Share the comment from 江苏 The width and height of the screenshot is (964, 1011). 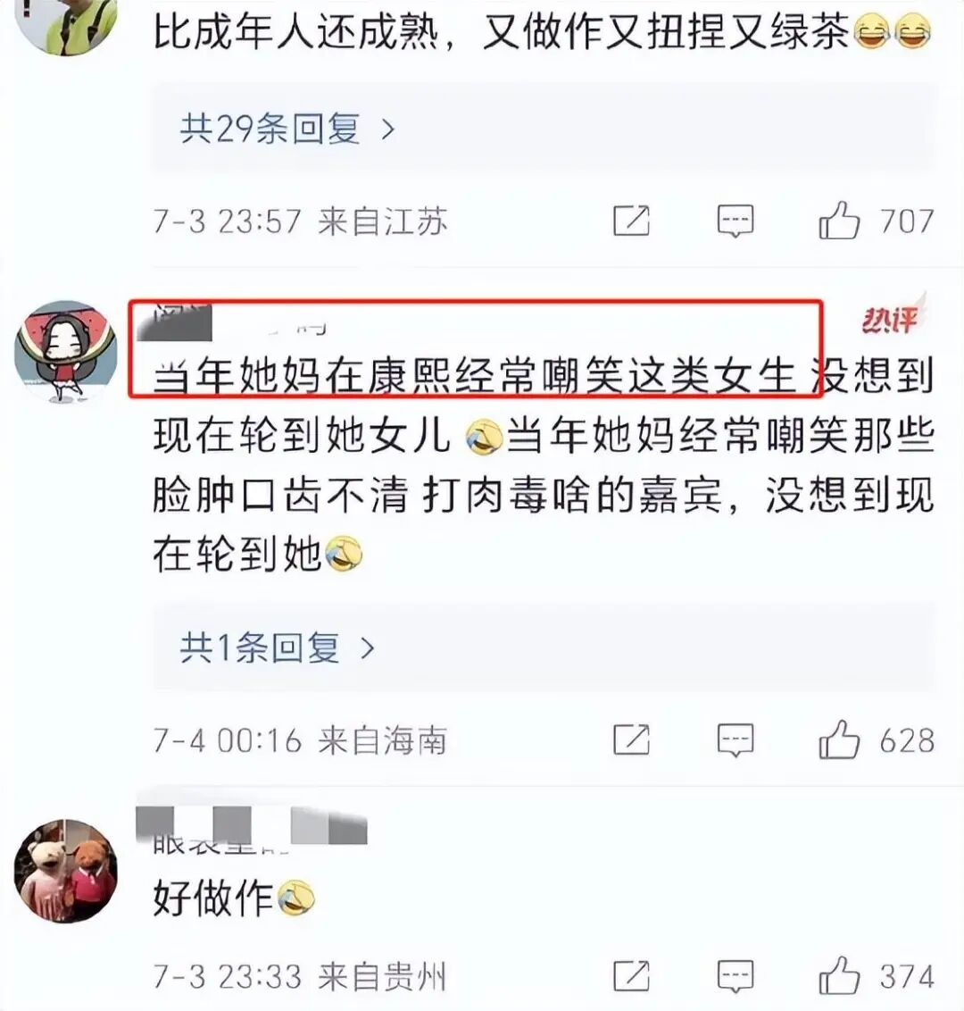631,221
